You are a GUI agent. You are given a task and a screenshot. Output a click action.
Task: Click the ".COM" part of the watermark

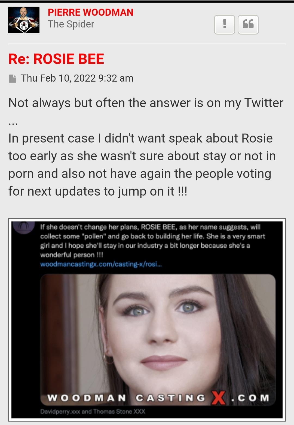coord(250,398)
